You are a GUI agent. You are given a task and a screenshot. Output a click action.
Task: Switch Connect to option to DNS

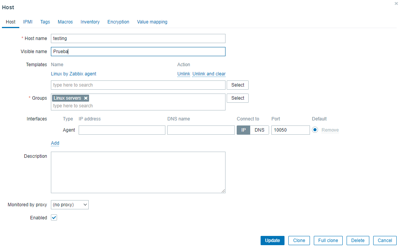(259, 130)
